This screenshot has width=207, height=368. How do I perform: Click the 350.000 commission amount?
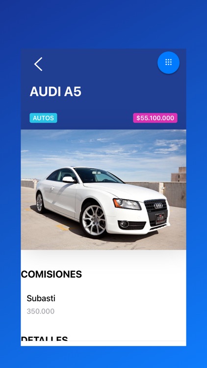point(41,311)
